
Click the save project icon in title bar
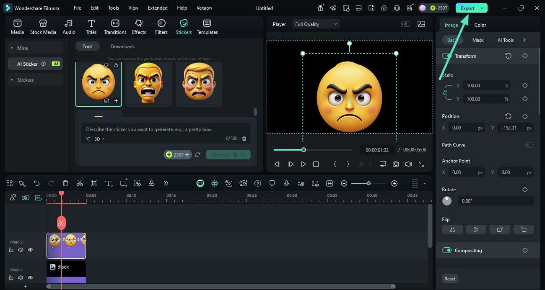pyautogui.click(x=371, y=8)
